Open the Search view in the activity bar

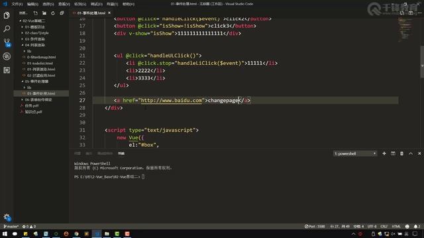[x=7, y=28]
